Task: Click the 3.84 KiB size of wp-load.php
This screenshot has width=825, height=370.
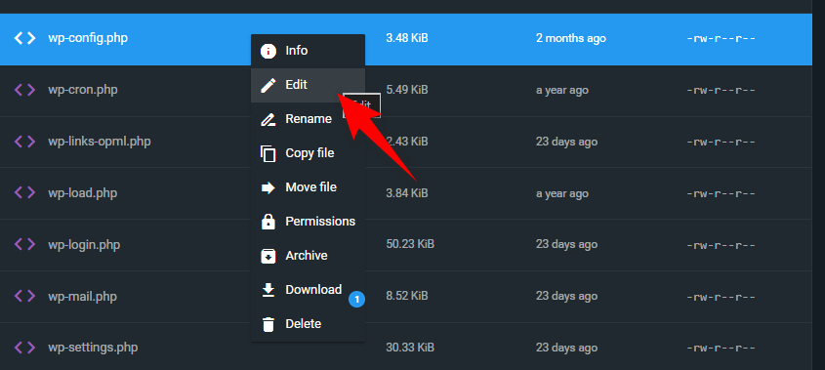Action: (407, 193)
